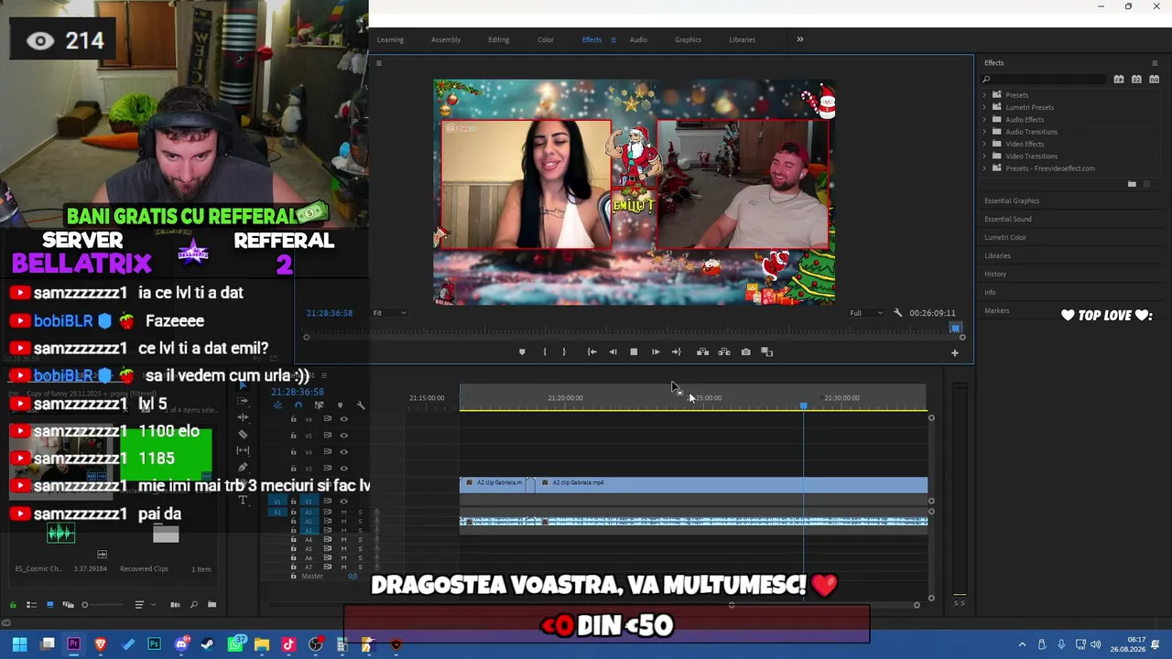Viewport: 1172px width, 659px height.
Task: Expand the Presets folder in Effects
Action: coord(985,95)
